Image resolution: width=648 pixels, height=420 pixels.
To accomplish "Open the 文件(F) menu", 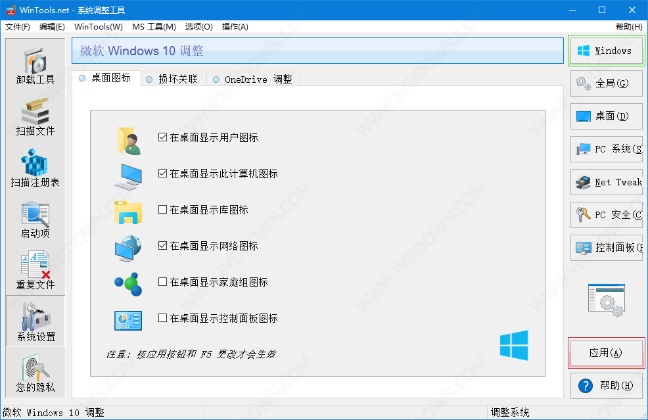I will pyautogui.click(x=17, y=27).
